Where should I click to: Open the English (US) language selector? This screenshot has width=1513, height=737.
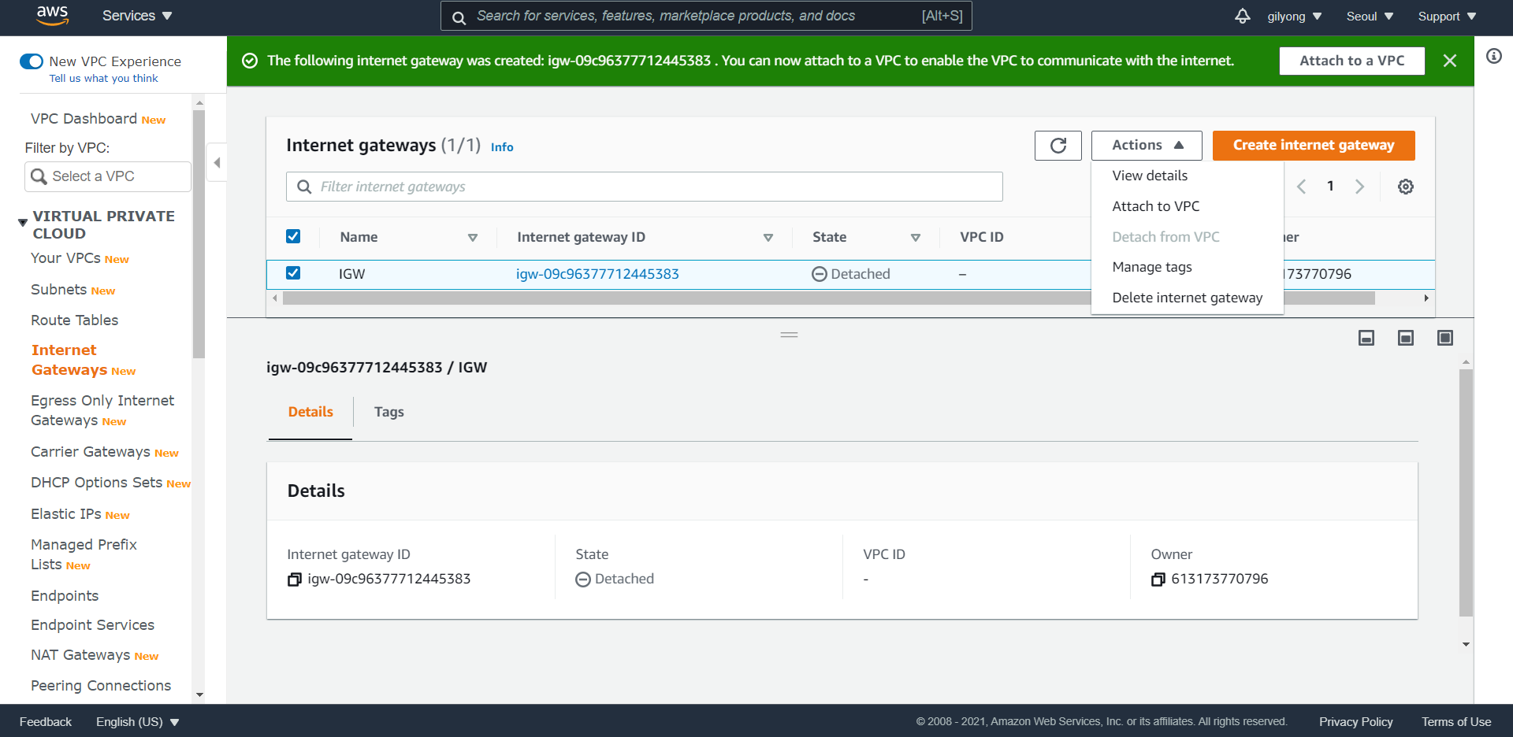click(138, 722)
